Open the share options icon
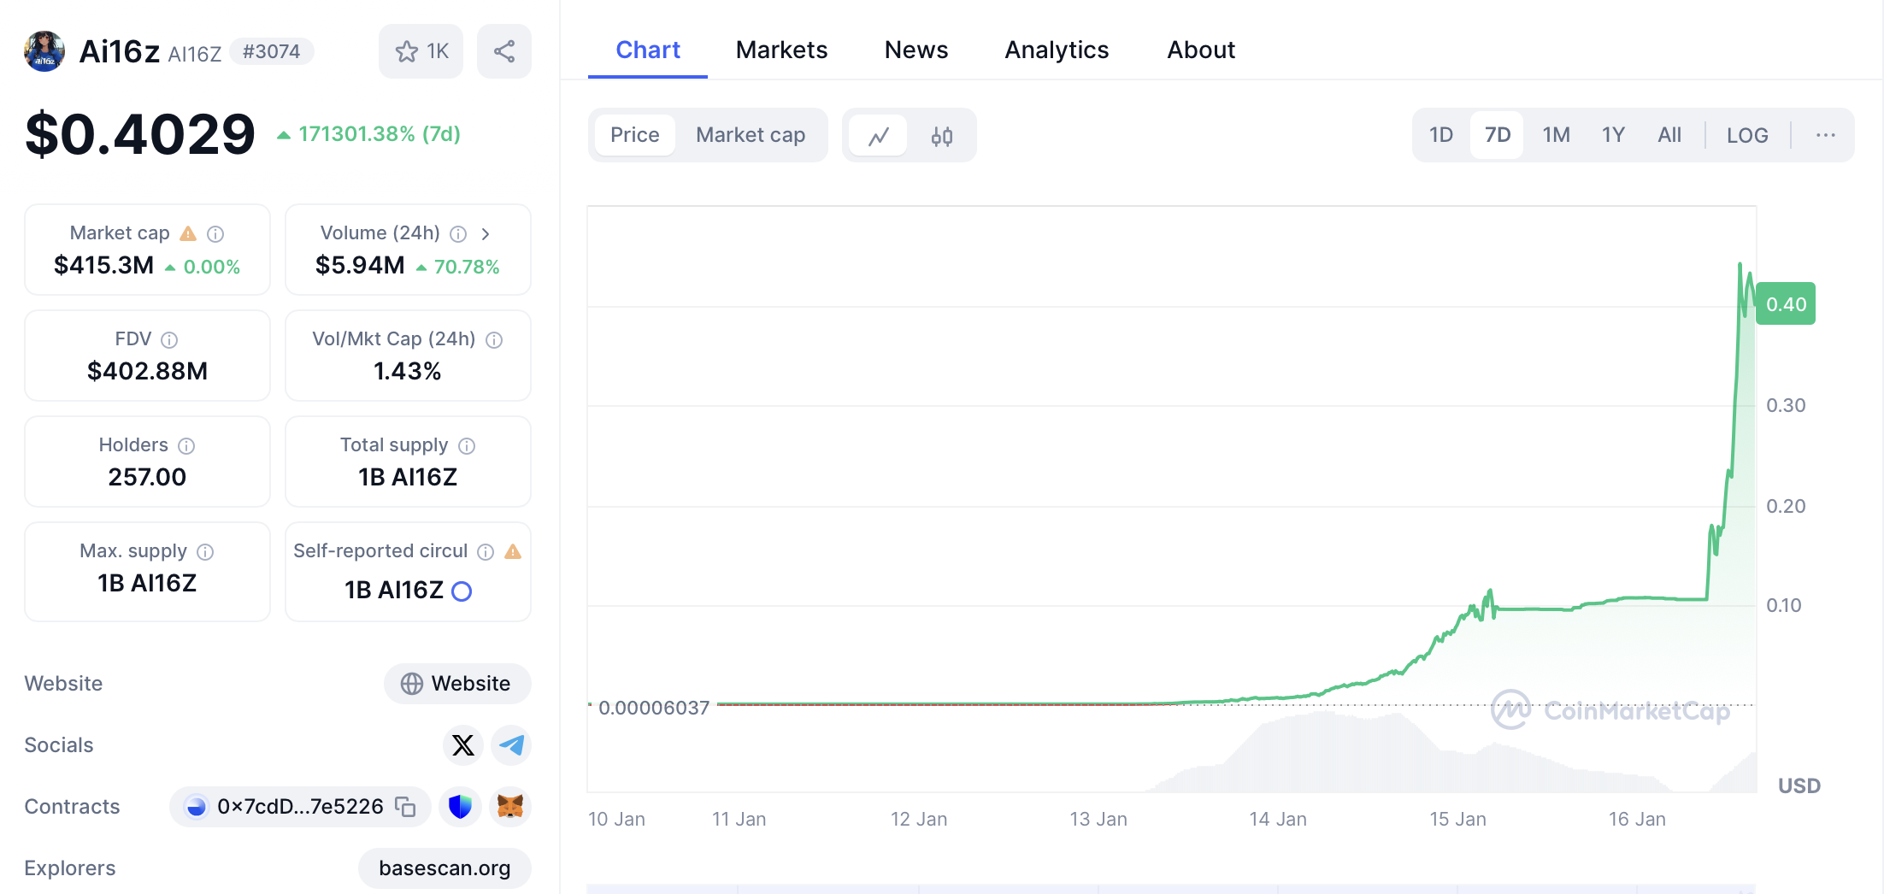 504,51
